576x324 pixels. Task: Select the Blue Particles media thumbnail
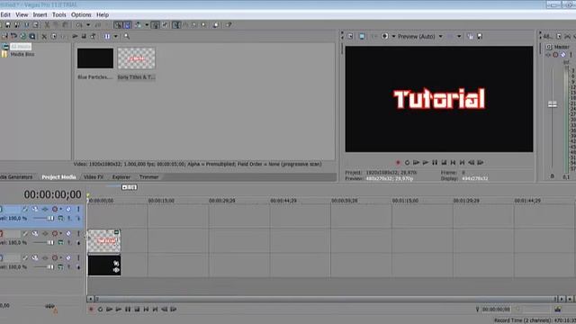(95, 58)
